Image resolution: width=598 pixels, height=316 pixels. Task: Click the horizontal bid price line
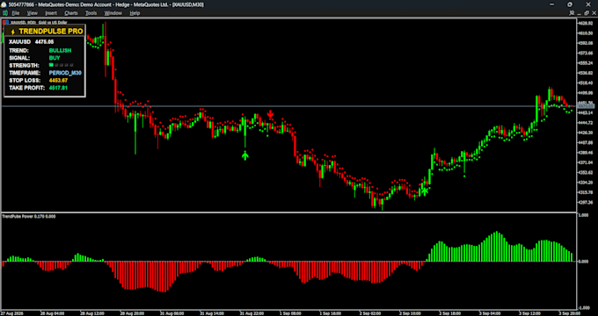tap(288, 106)
